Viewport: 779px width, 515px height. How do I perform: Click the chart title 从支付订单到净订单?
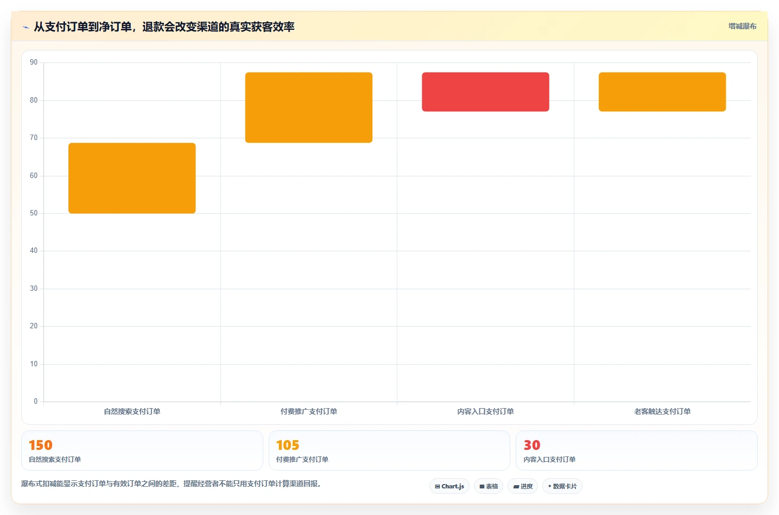click(x=164, y=27)
